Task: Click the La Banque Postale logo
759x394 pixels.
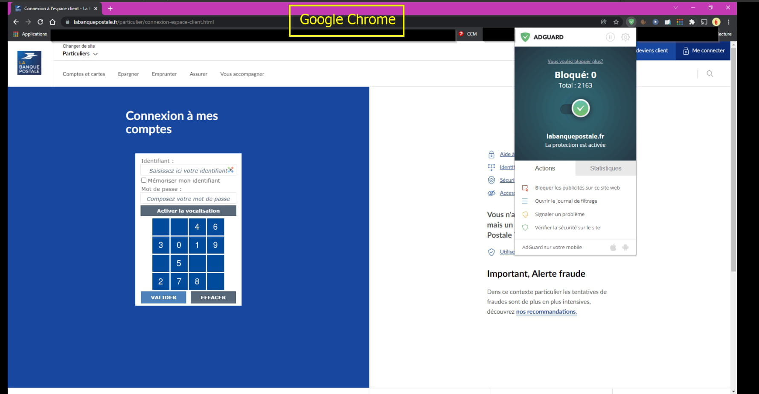Action: click(x=29, y=63)
